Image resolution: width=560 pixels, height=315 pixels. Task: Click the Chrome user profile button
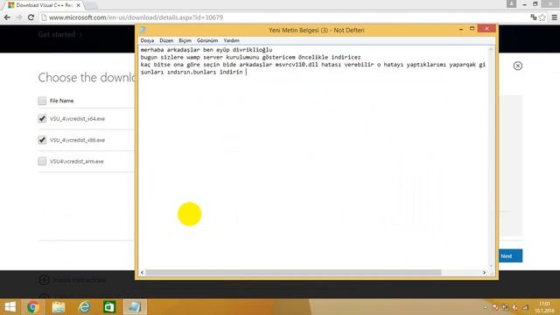click(x=511, y=3)
